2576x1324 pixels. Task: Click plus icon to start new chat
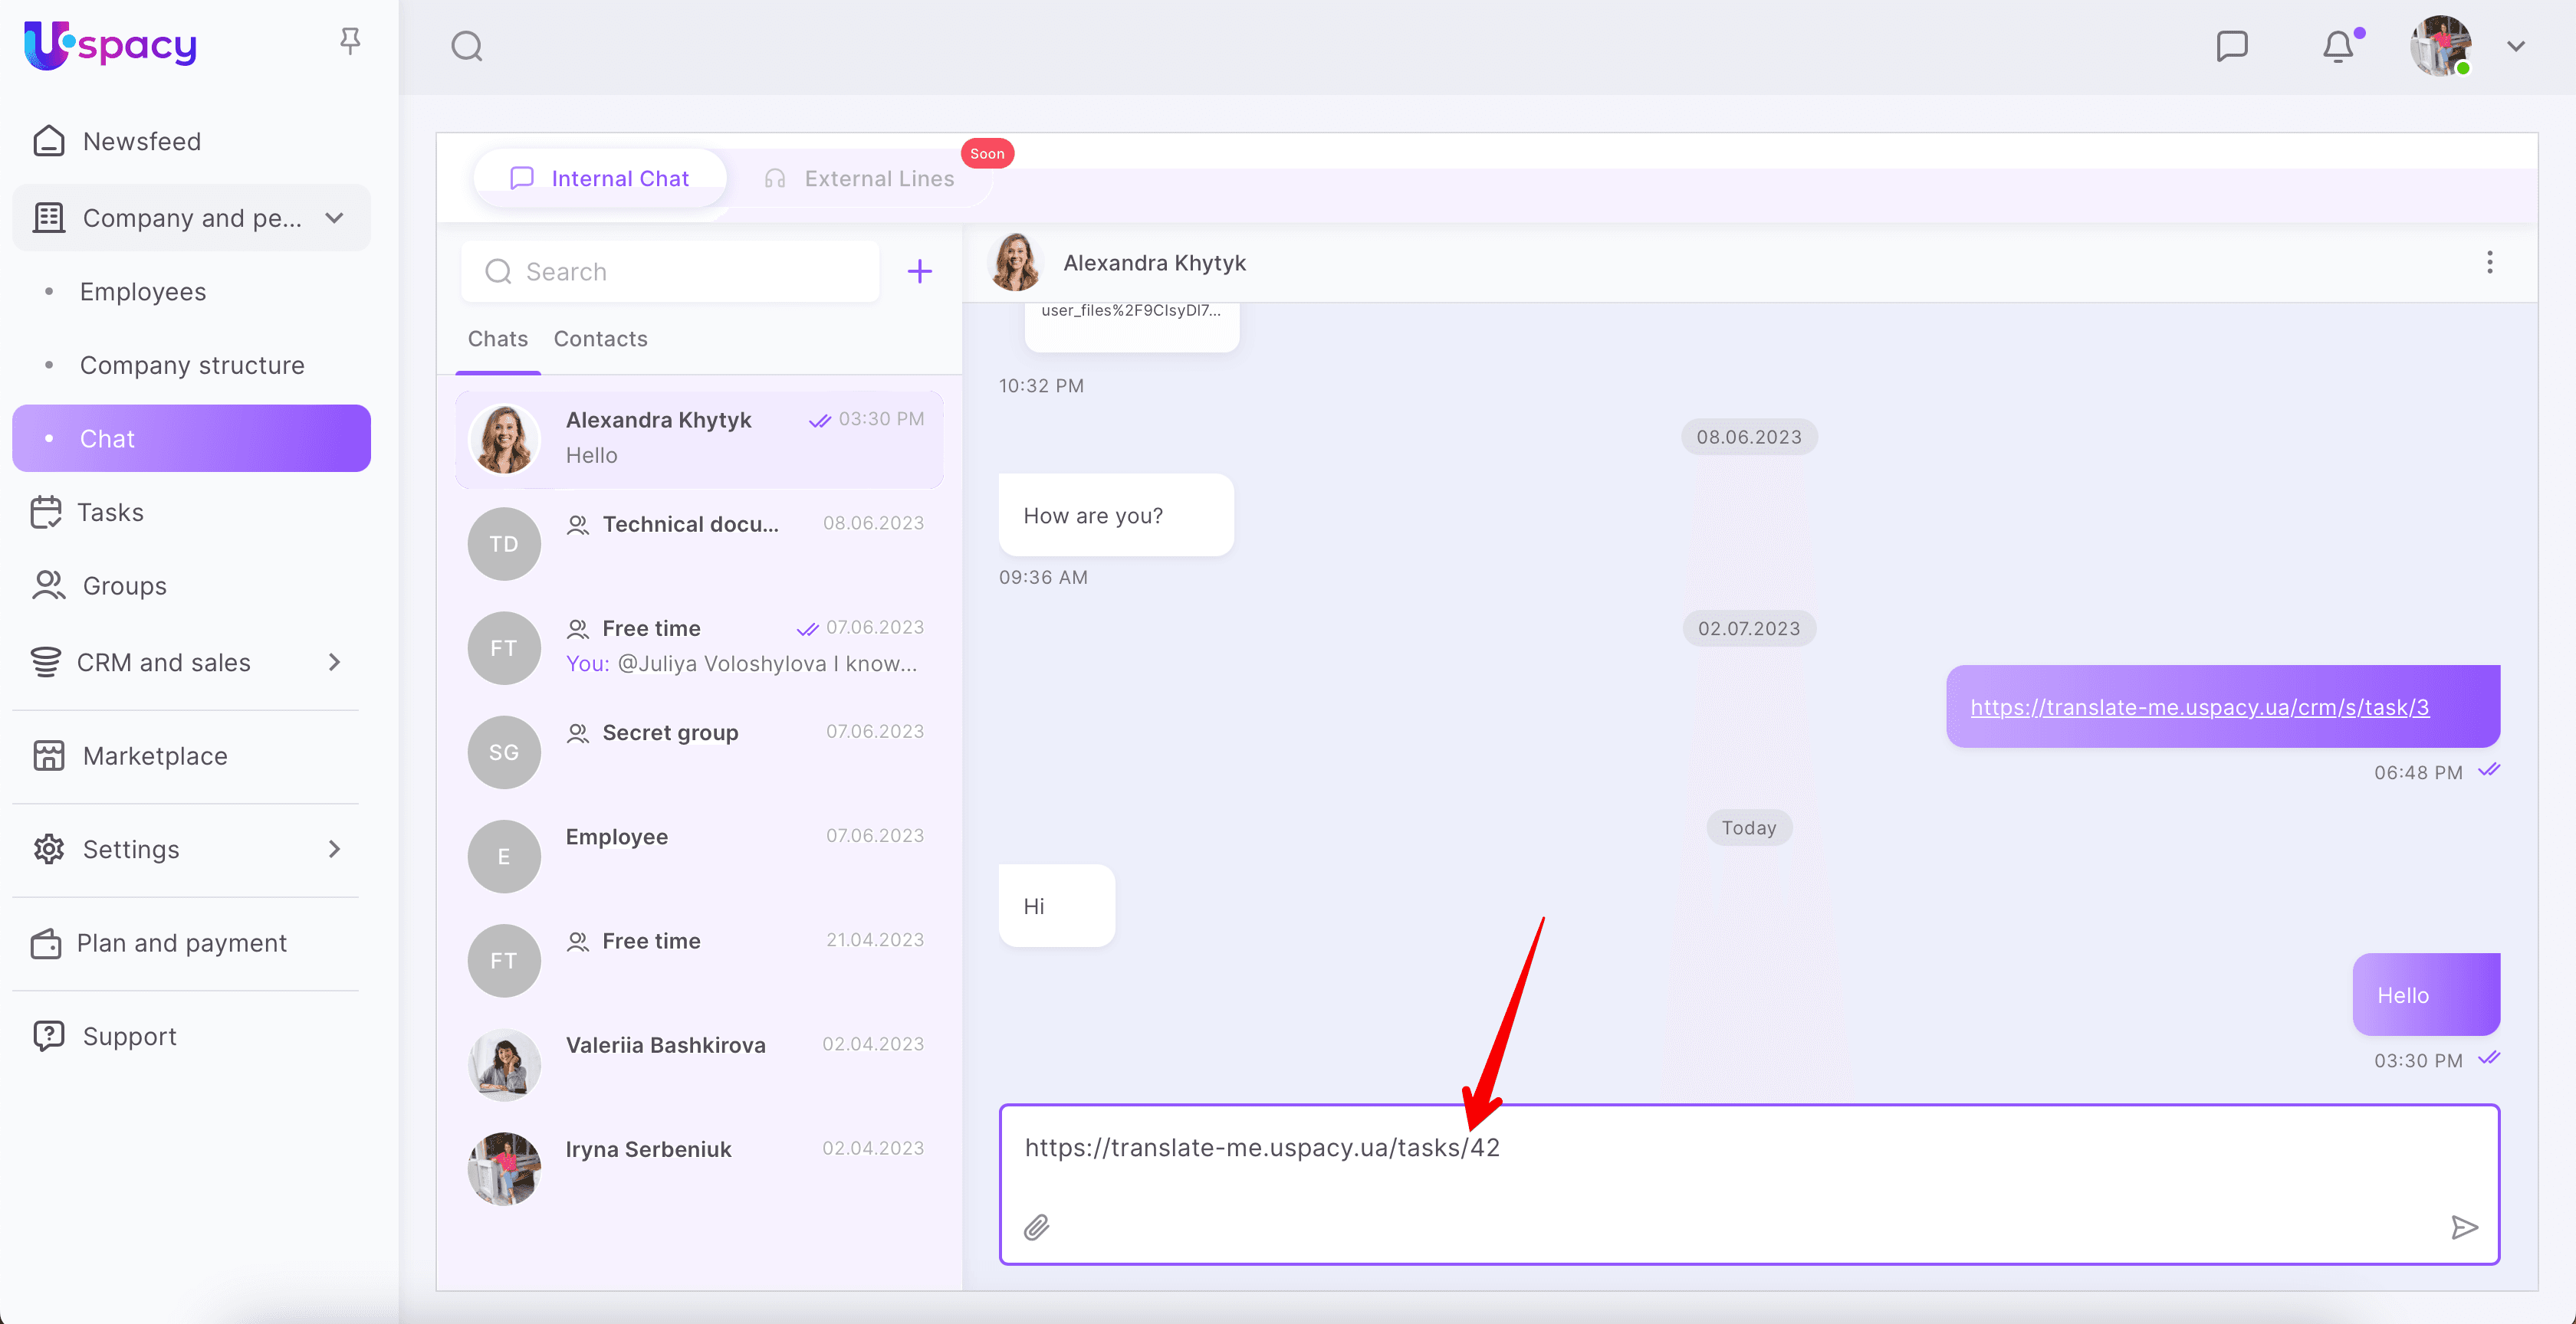click(x=919, y=270)
